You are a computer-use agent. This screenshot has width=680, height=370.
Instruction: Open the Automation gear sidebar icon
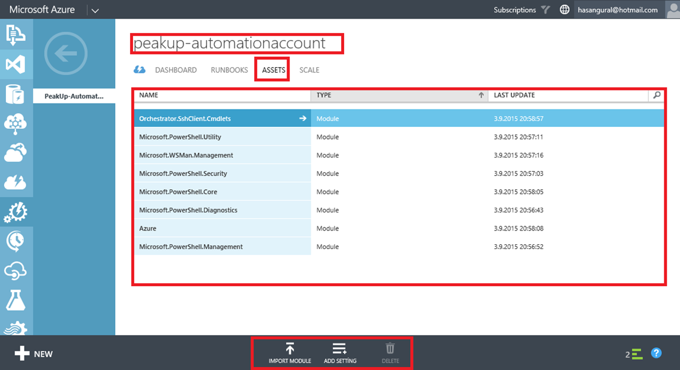pyautogui.click(x=16, y=212)
